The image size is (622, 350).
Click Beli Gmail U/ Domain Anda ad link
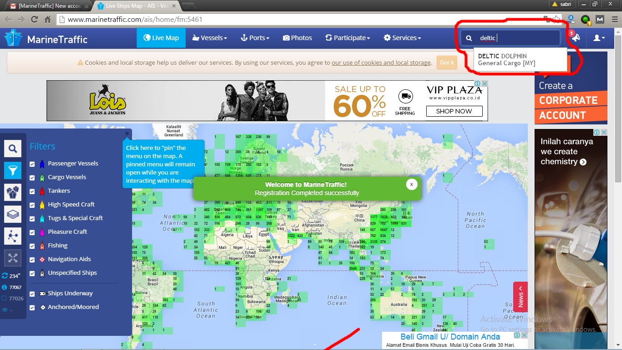point(450,337)
